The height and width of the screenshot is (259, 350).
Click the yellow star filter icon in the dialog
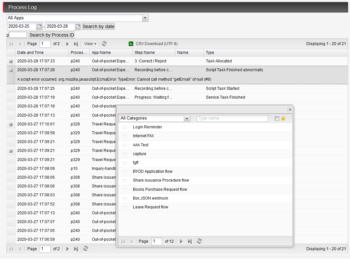point(283,118)
